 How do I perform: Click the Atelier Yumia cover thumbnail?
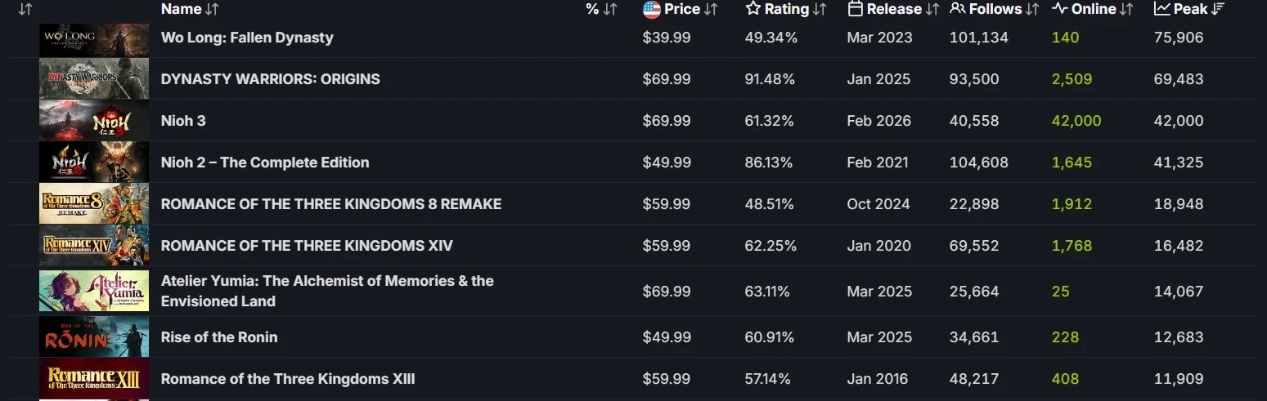(x=94, y=291)
